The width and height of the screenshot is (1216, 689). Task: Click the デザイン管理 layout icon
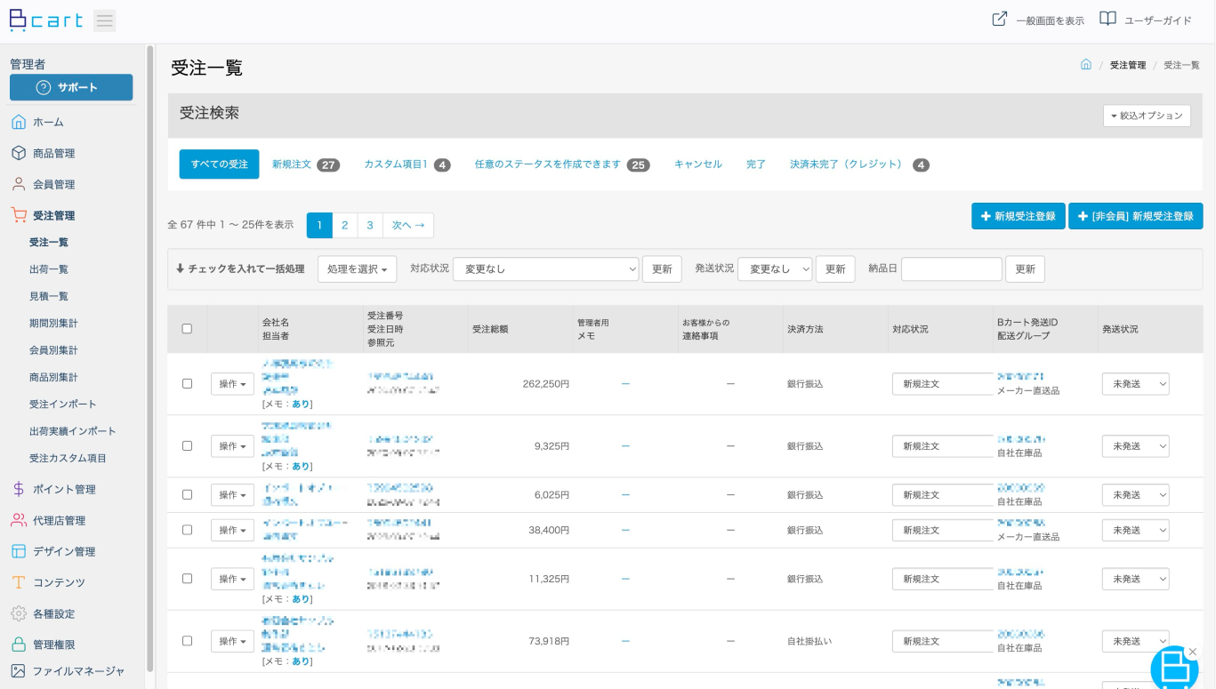19,551
